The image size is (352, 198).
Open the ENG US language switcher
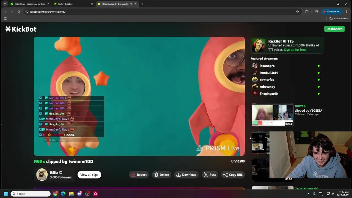click(321, 194)
